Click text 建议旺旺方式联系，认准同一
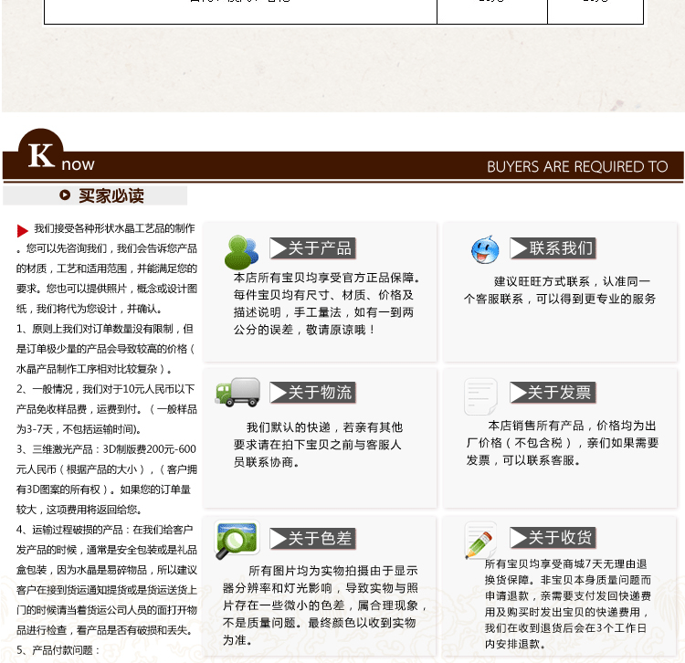685x663 pixels. point(573,281)
